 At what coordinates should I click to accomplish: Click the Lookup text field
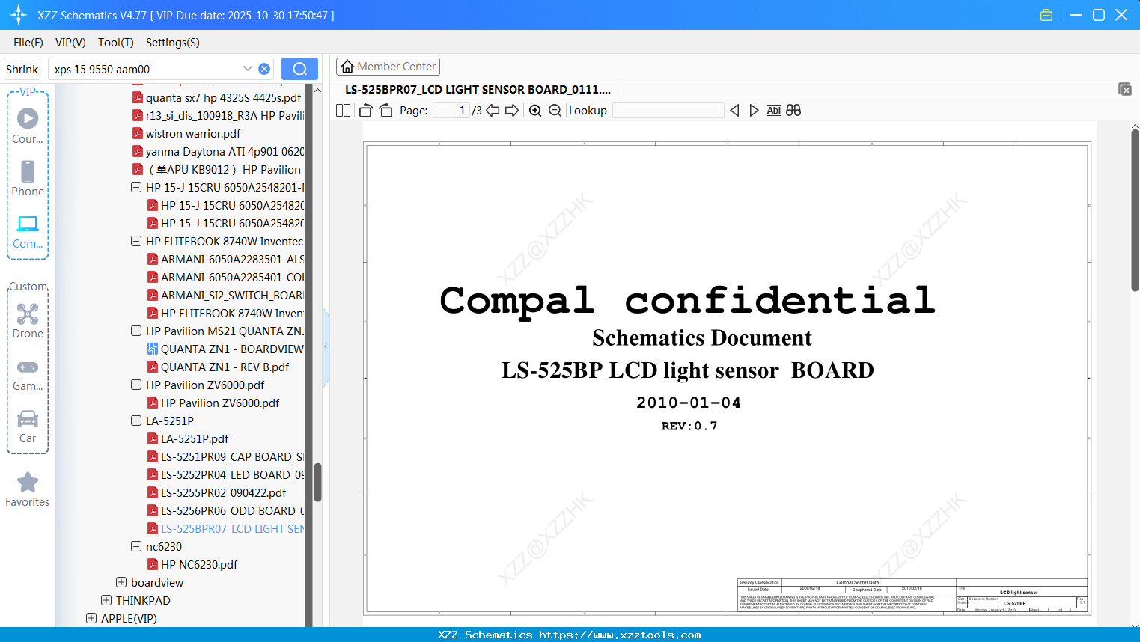click(x=668, y=110)
